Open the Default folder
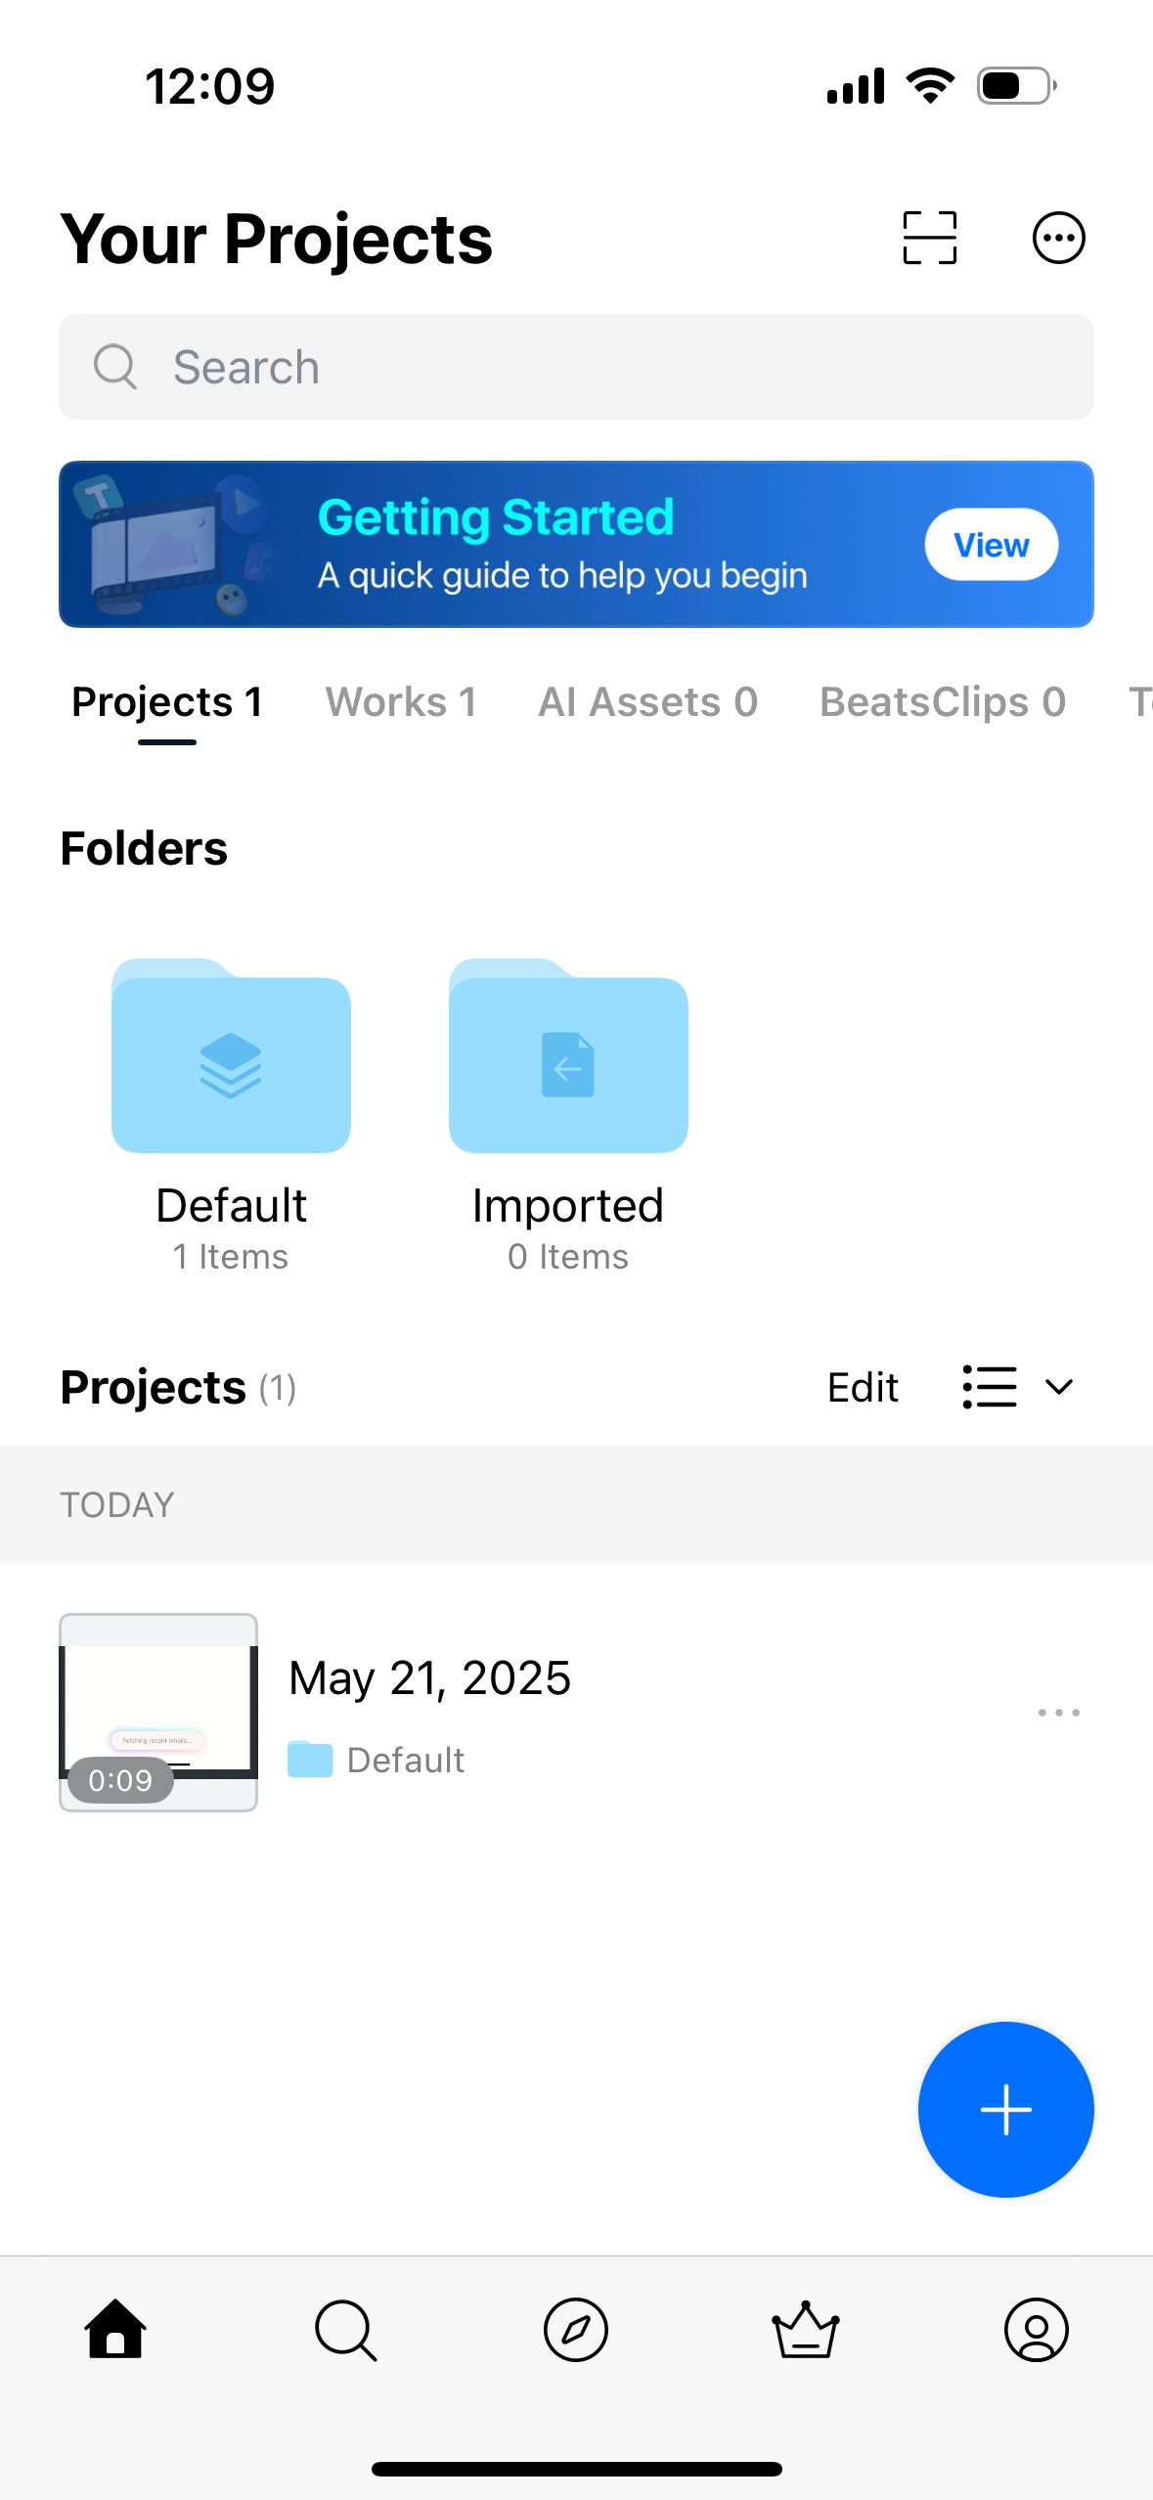1153x2500 pixels. 231,1056
